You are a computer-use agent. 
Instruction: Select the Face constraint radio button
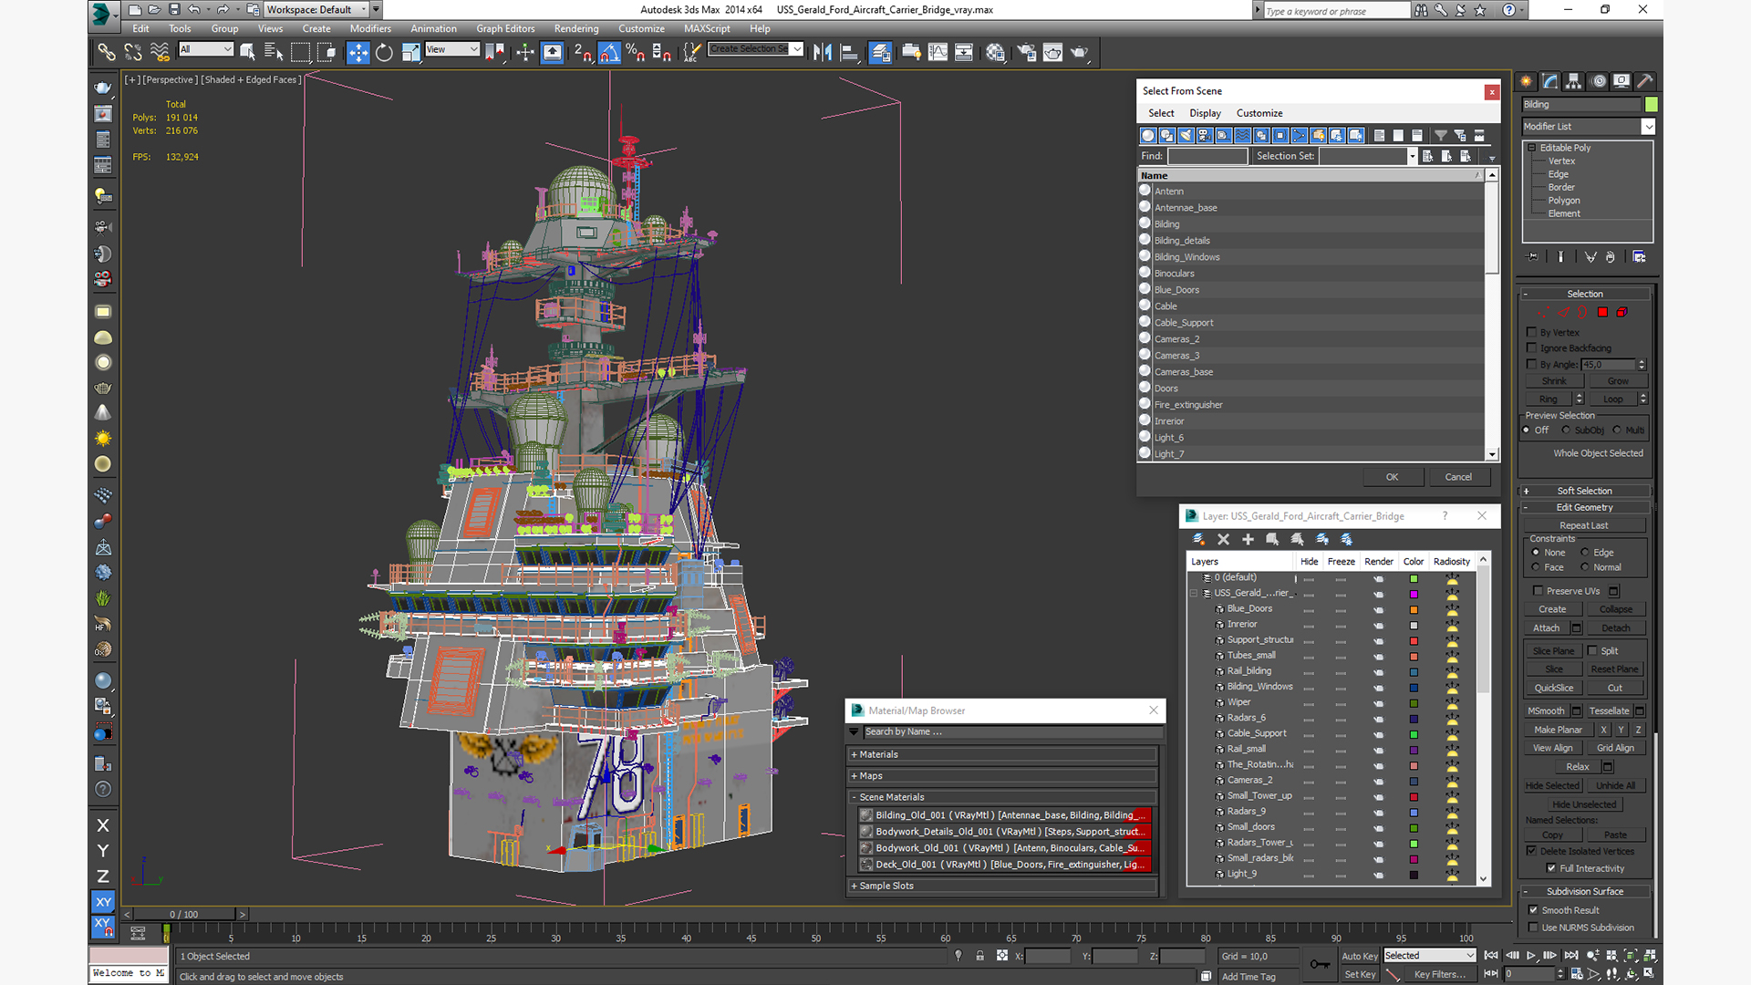1536,567
